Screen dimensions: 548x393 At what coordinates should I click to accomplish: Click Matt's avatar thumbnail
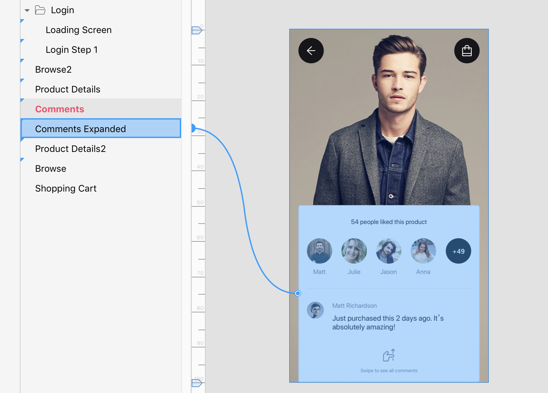pyautogui.click(x=319, y=251)
